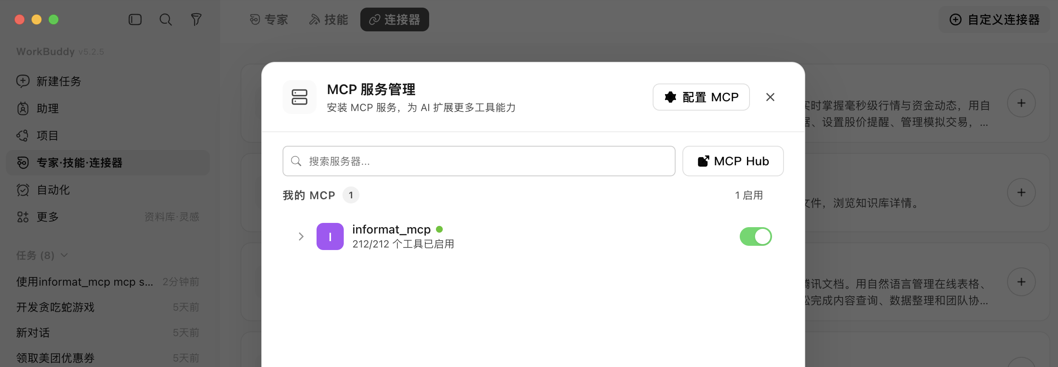Click the filter funnel icon
This screenshot has width=1058, height=367.
(196, 19)
